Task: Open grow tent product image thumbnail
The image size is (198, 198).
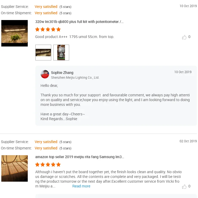Action: pos(15,33)
